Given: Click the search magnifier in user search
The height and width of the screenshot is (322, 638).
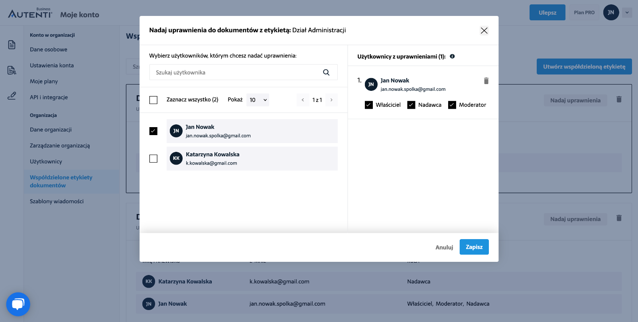Looking at the screenshot, I should pyautogui.click(x=326, y=73).
